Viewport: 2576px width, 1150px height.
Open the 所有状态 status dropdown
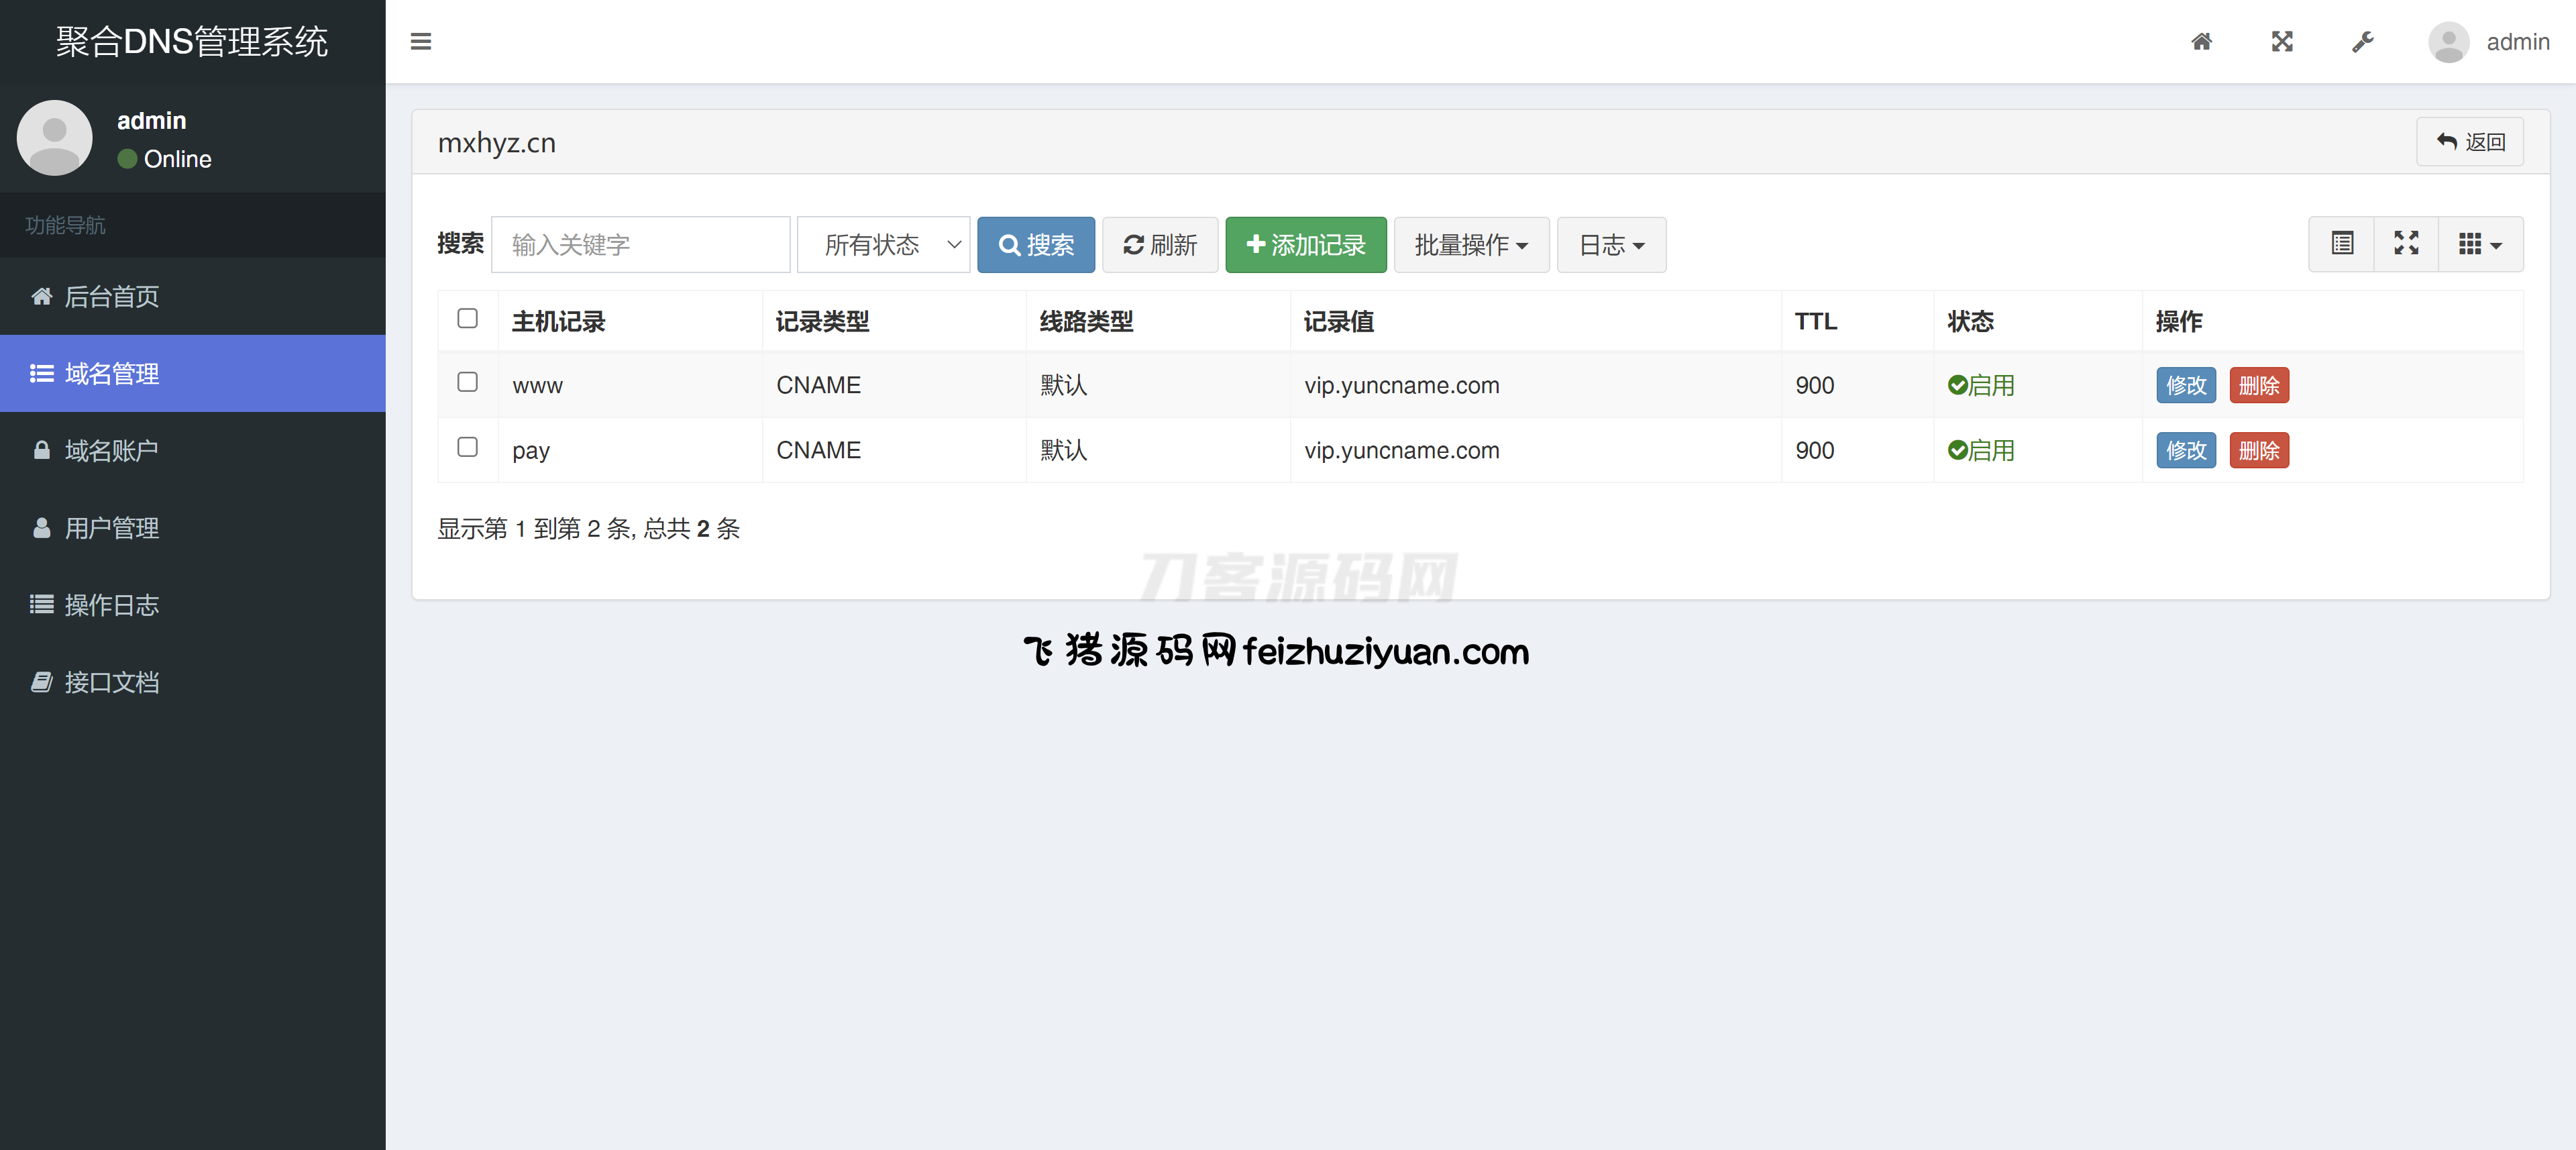[883, 245]
